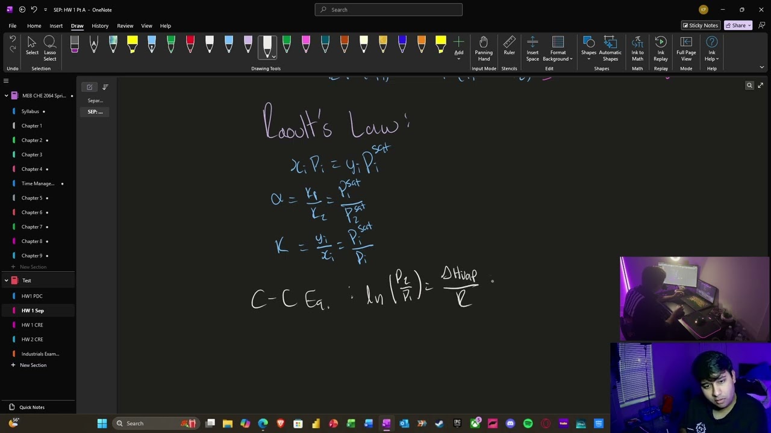Sort pages with the sort icon
The width and height of the screenshot is (771, 433).
[x=105, y=87]
